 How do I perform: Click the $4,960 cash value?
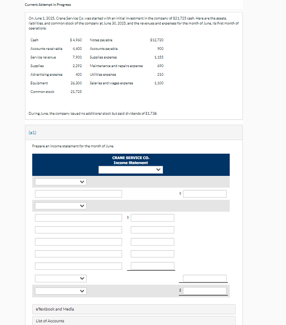[76, 40]
